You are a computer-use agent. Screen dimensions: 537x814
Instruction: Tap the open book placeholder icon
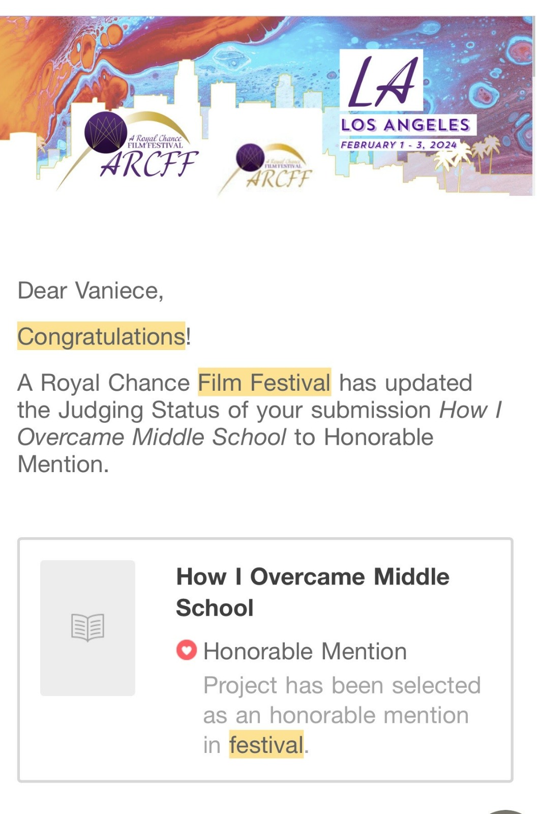click(x=87, y=627)
